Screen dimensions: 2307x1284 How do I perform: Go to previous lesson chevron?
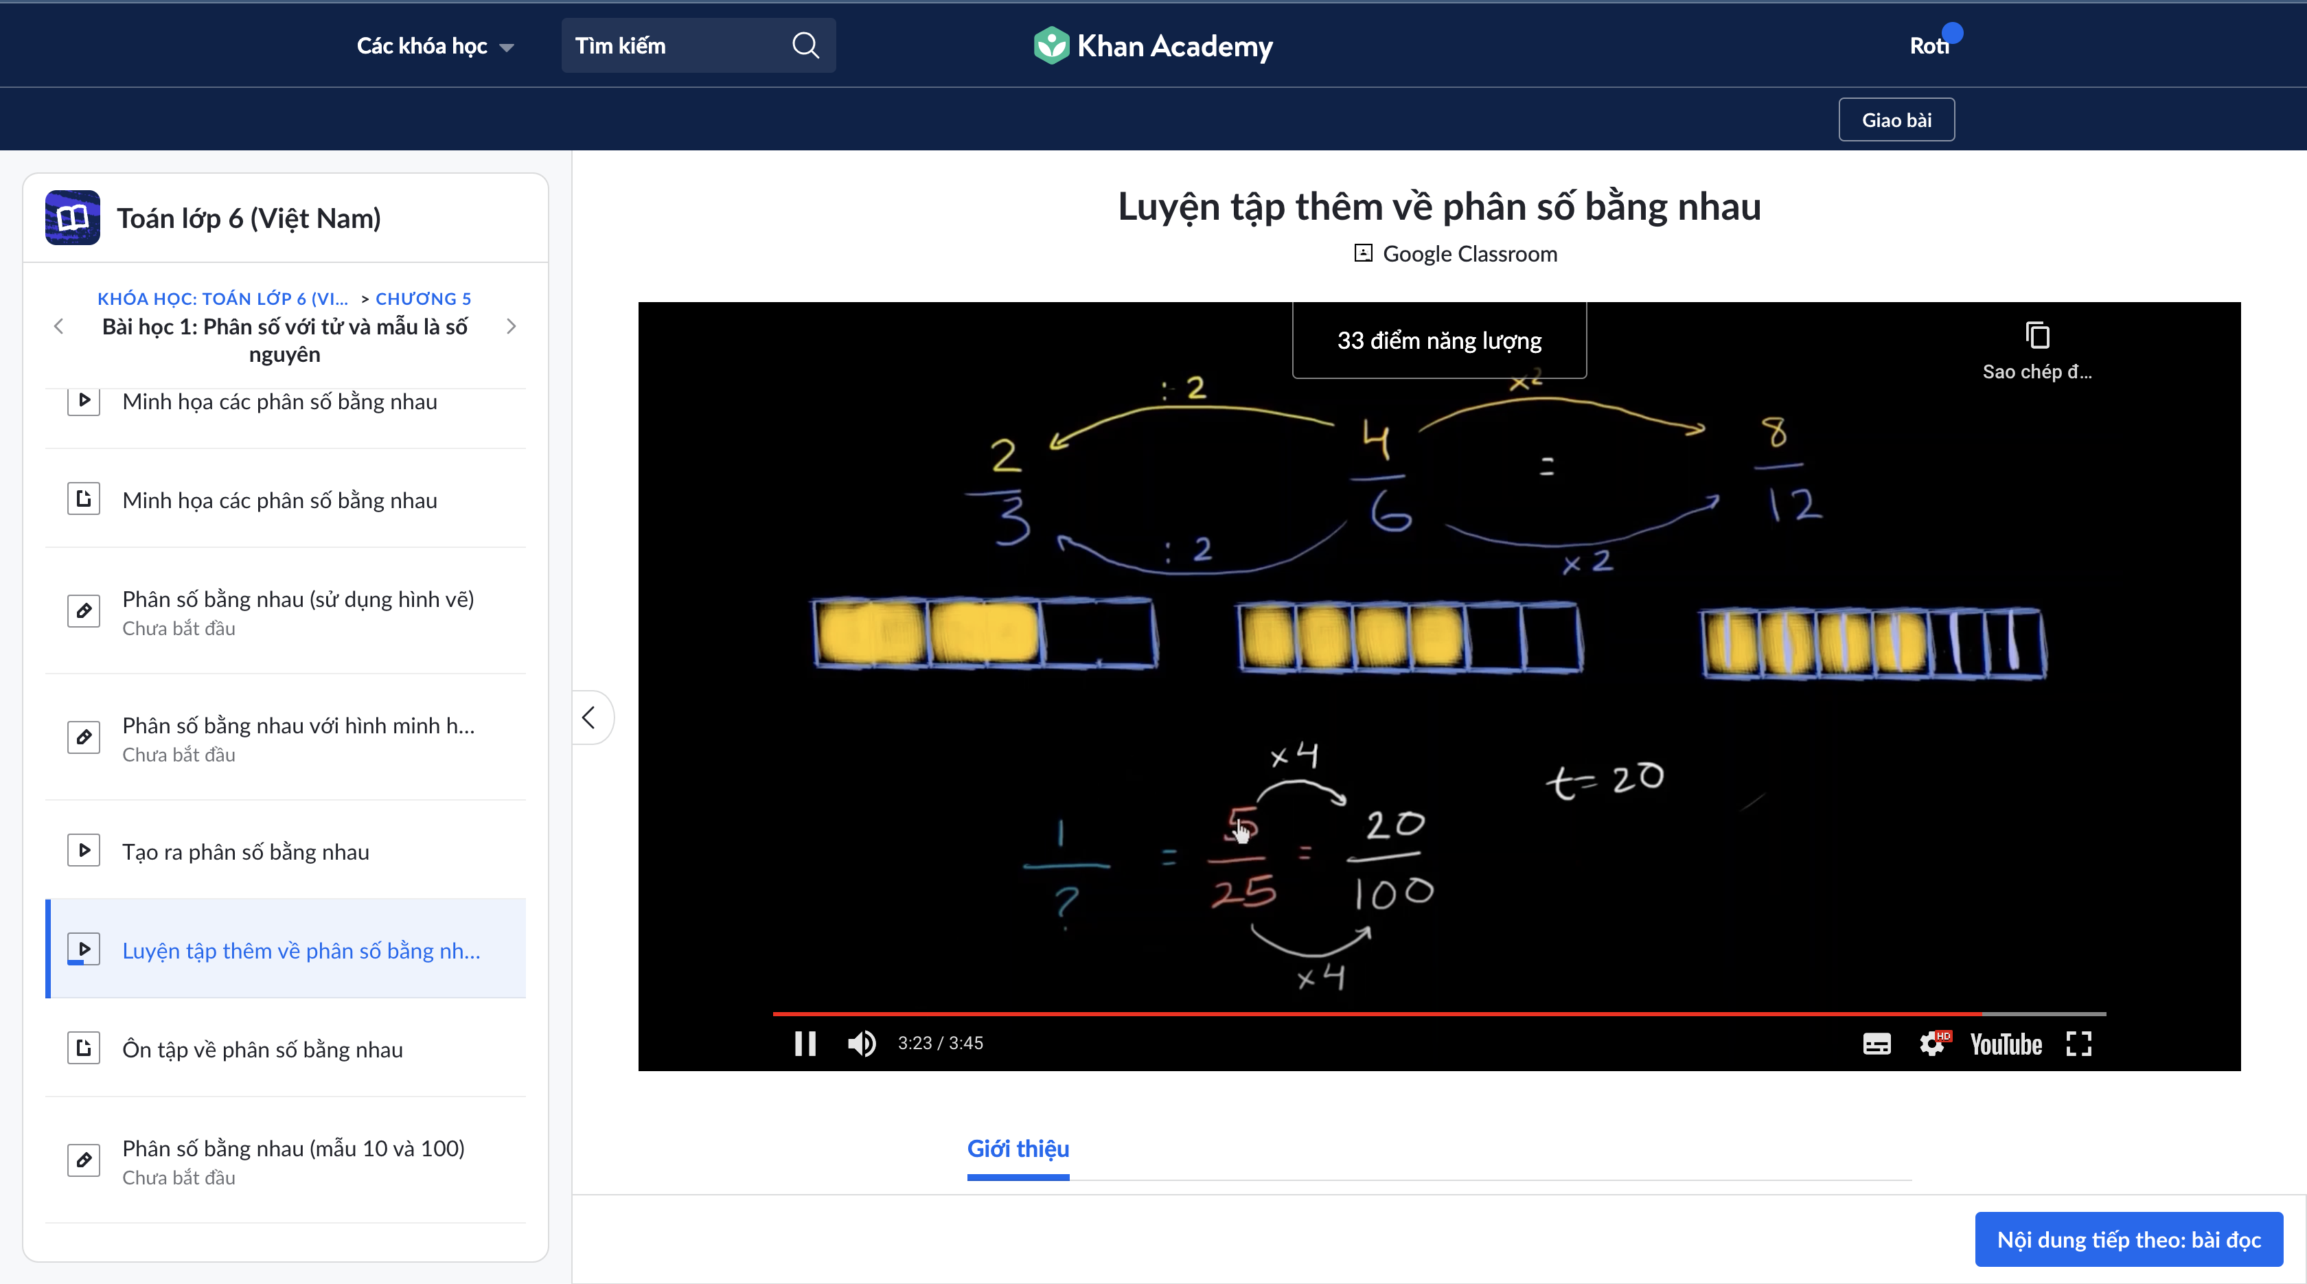[59, 327]
